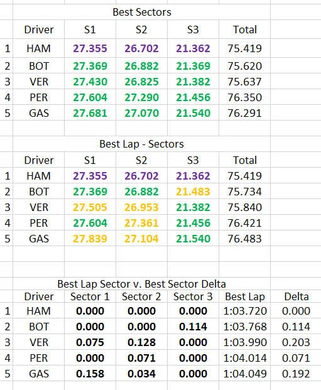Select GAS's best S1 value 27.681
This screenshot has width=321, height=390.
[90, 113]
